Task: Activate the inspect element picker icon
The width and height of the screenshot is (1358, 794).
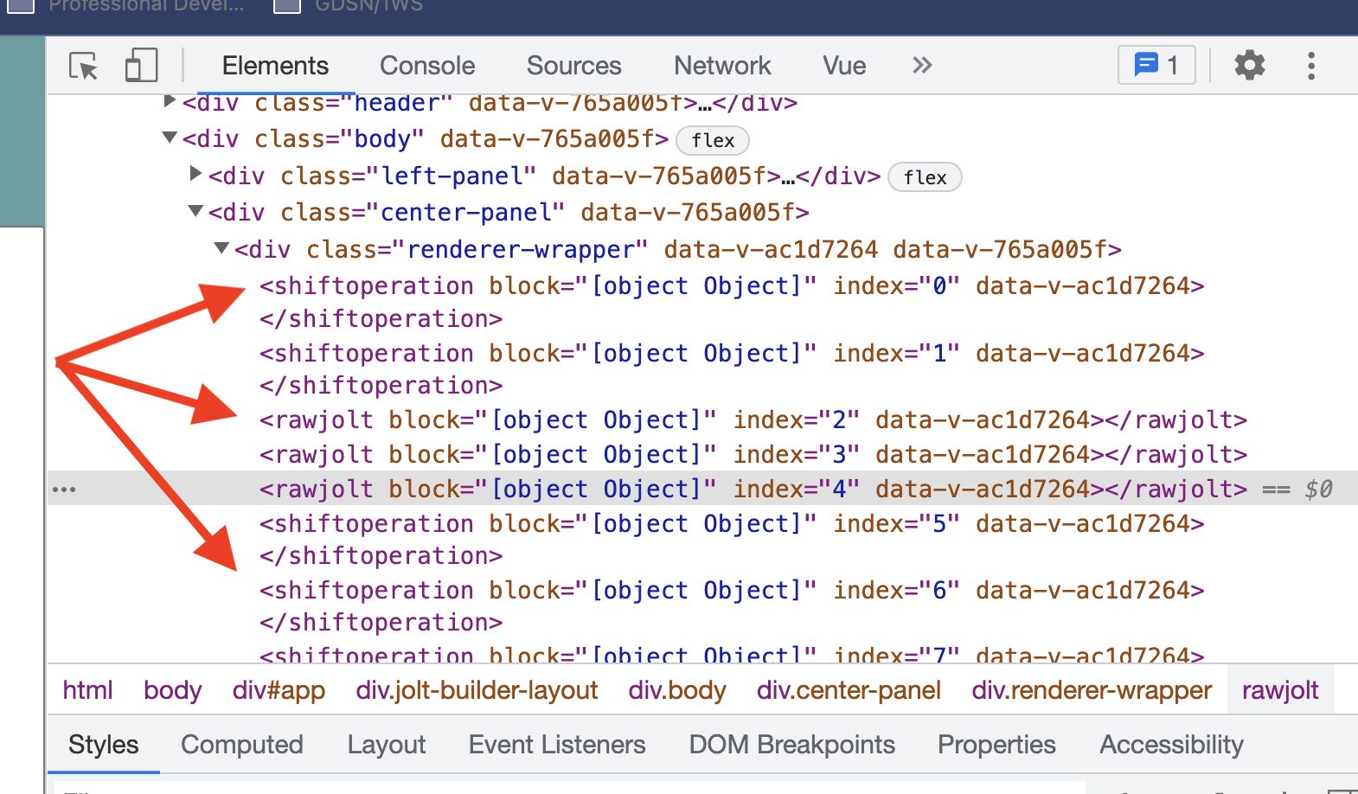Action: [x=84, y=66]
